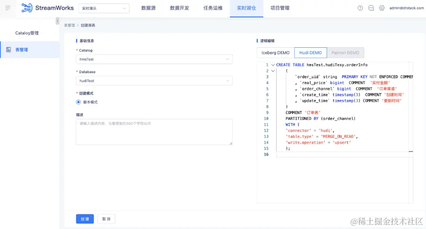The height and width of the screenshot is (229, 426).
Task: Click the 创建 button
Action: (x=85, y=219)
